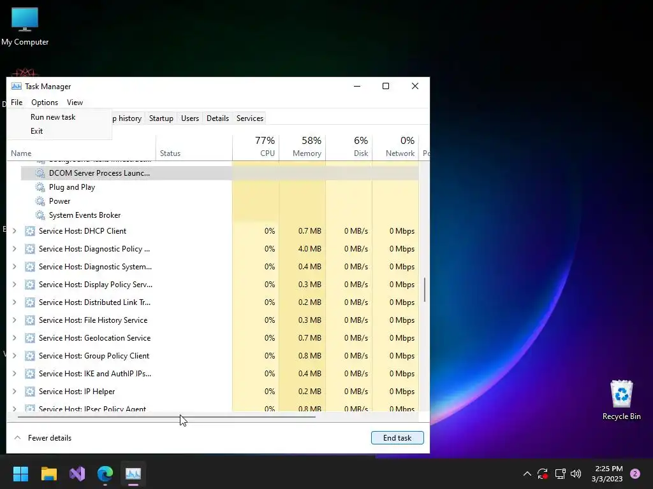Click the Service Host: Diagnostic System icon

tap(29, 267)
